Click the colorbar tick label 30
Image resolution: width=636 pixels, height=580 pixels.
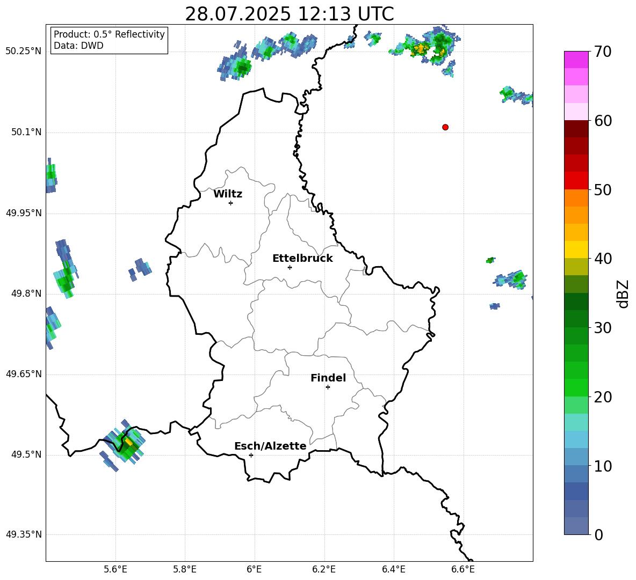coord(603,327)
